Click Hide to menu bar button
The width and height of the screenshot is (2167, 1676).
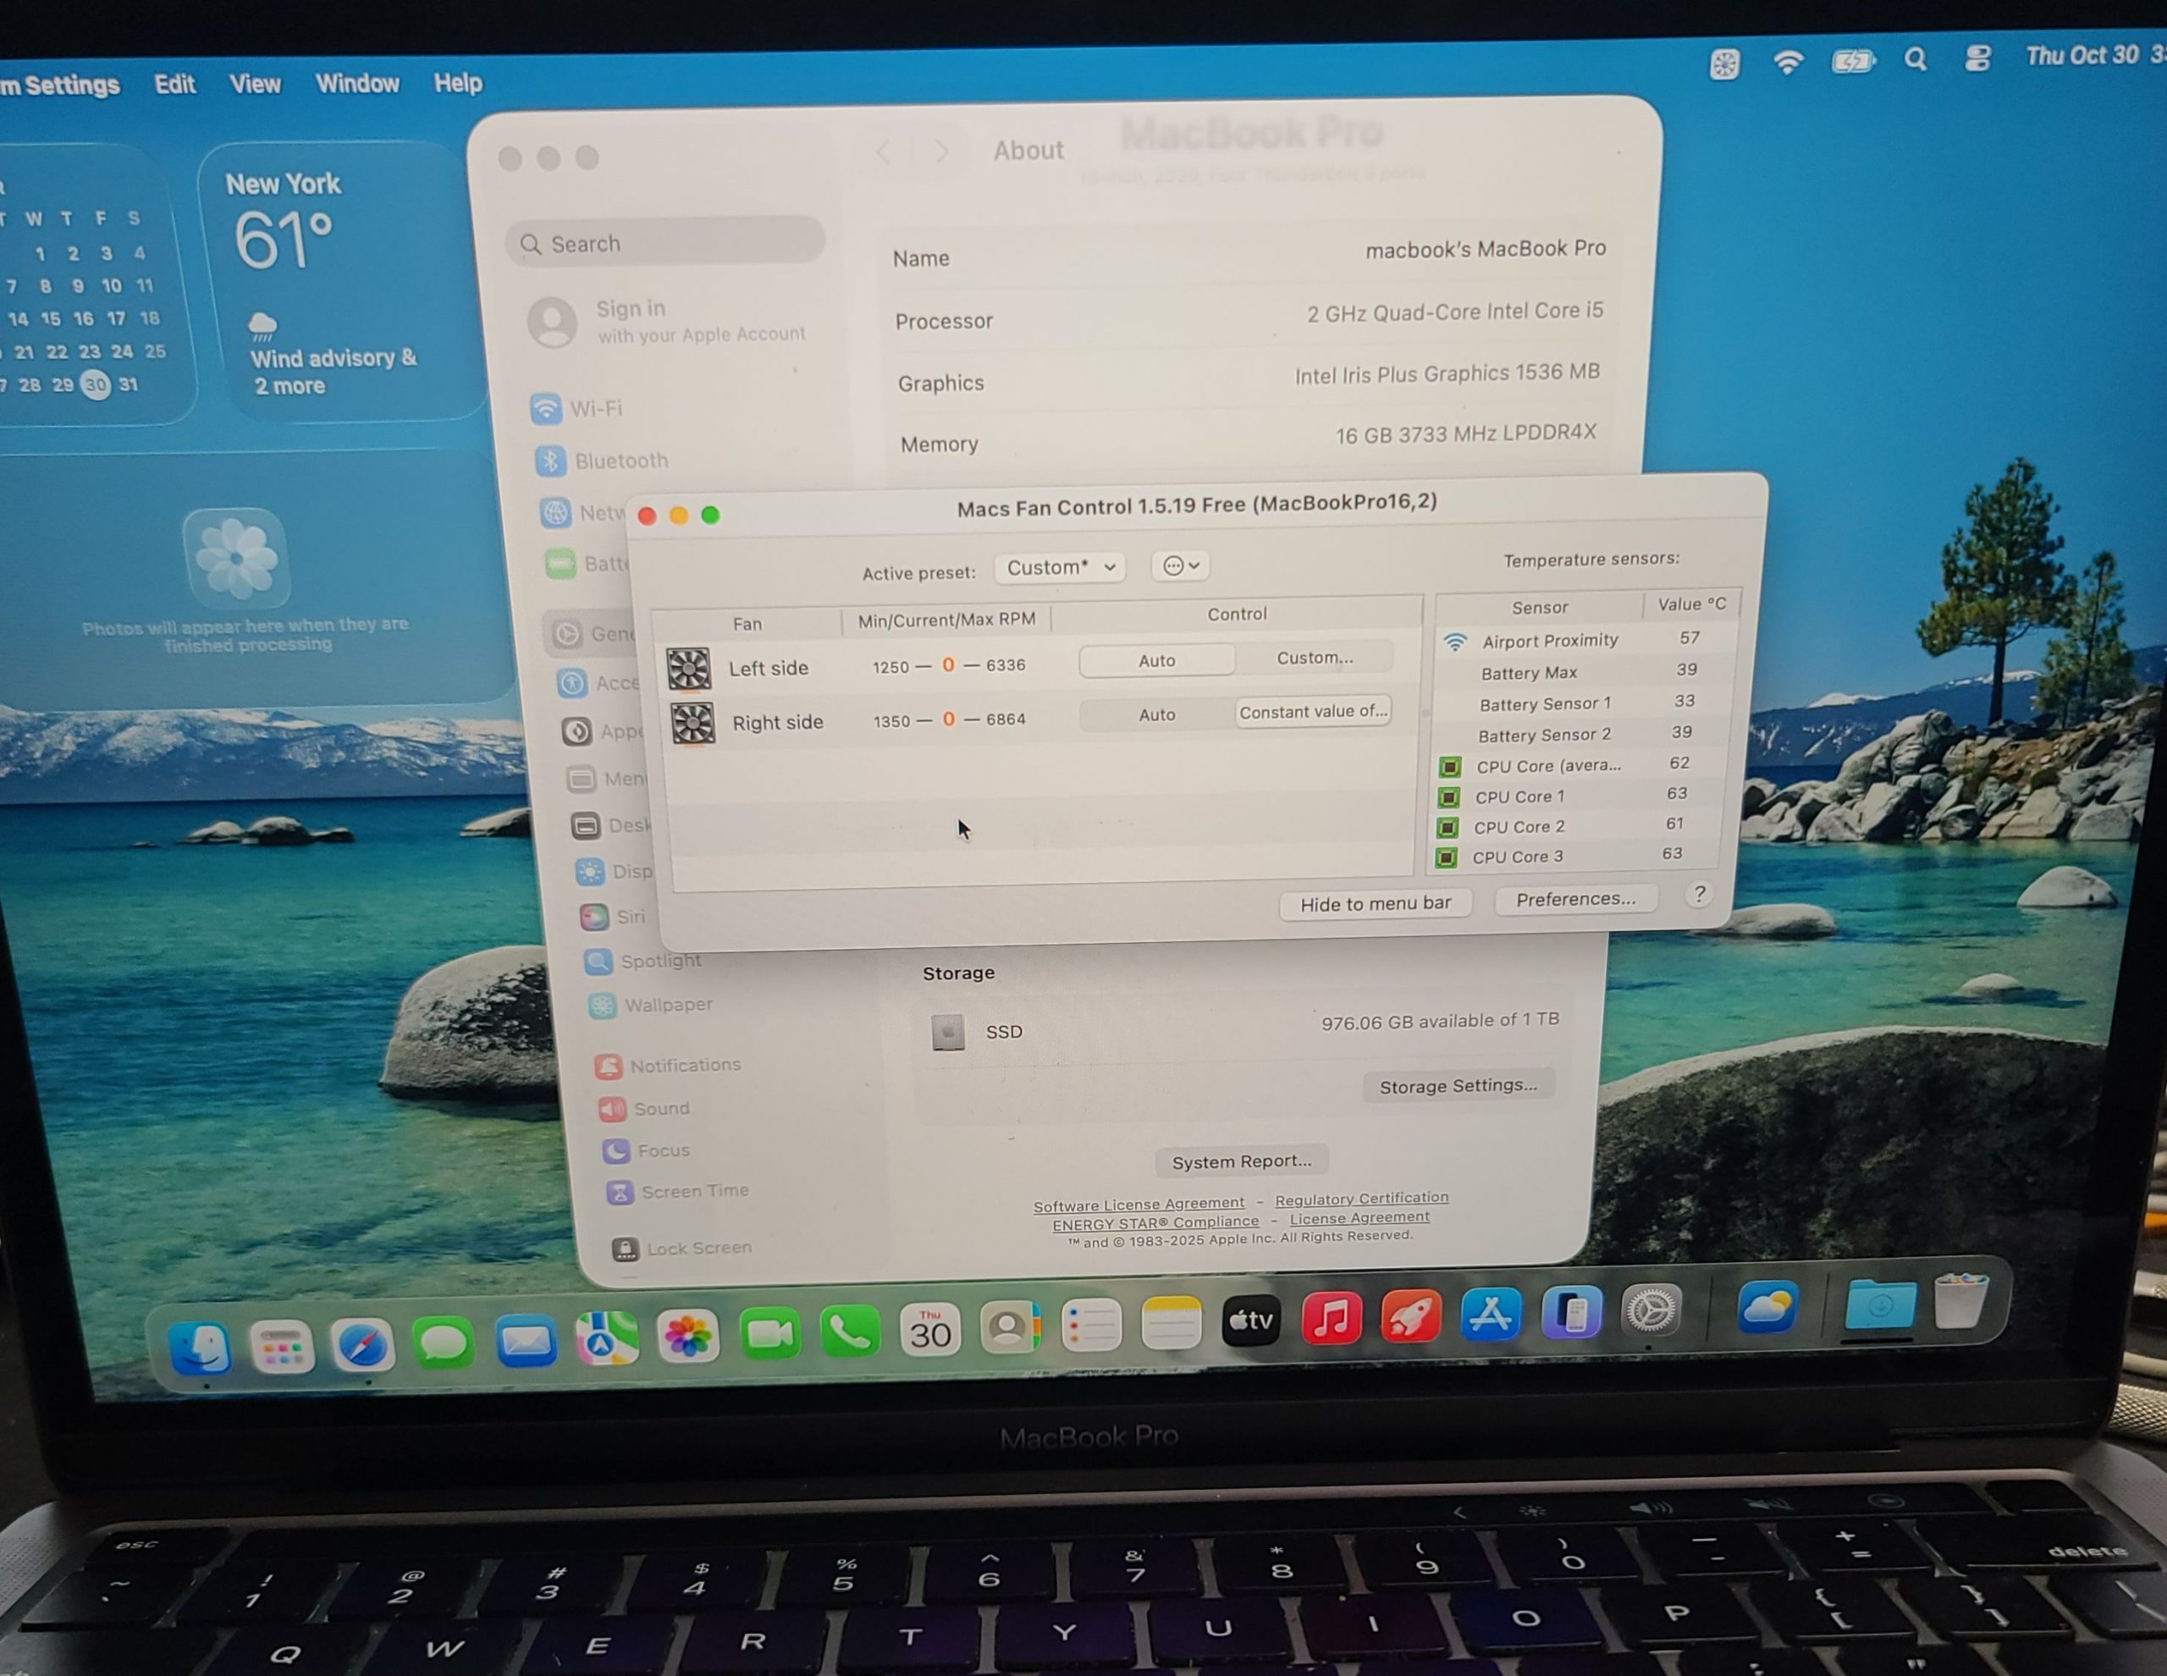tap(1376, 904)
